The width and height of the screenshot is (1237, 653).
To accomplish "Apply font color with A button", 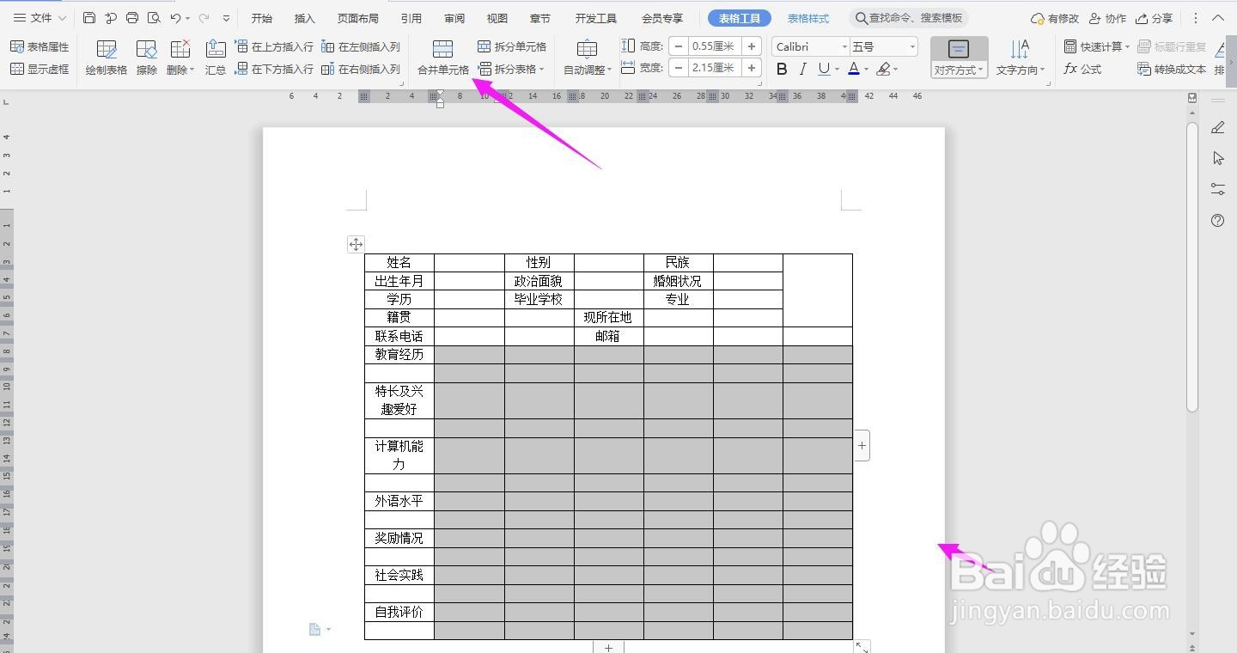I will point(853,69).
